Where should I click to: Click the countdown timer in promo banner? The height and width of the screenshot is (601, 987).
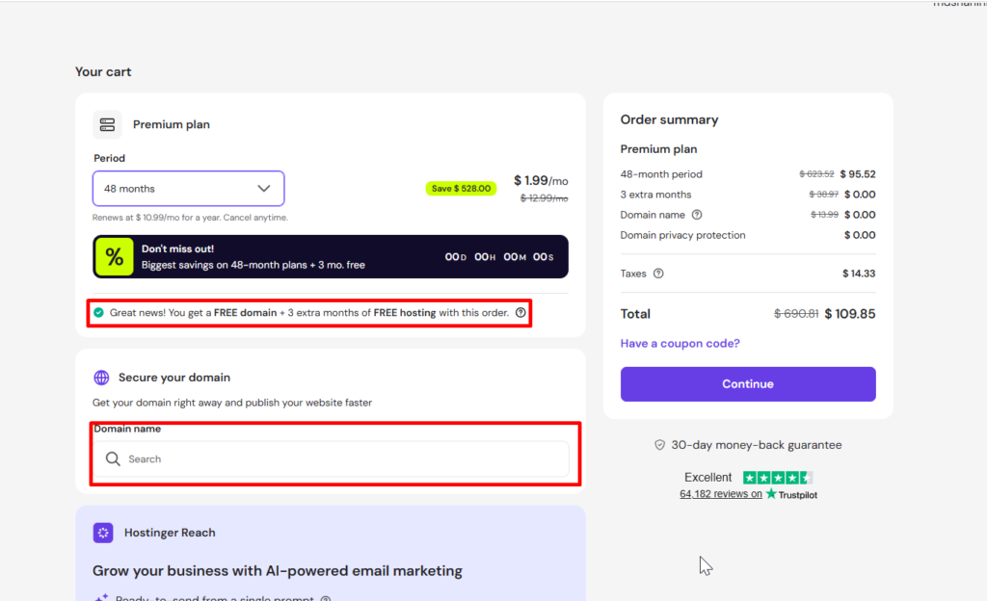point(498,257)
